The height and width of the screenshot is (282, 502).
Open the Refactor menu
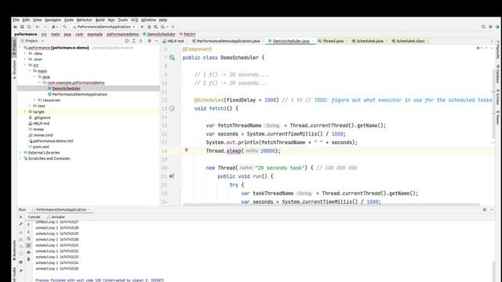(x=85, y=20)
